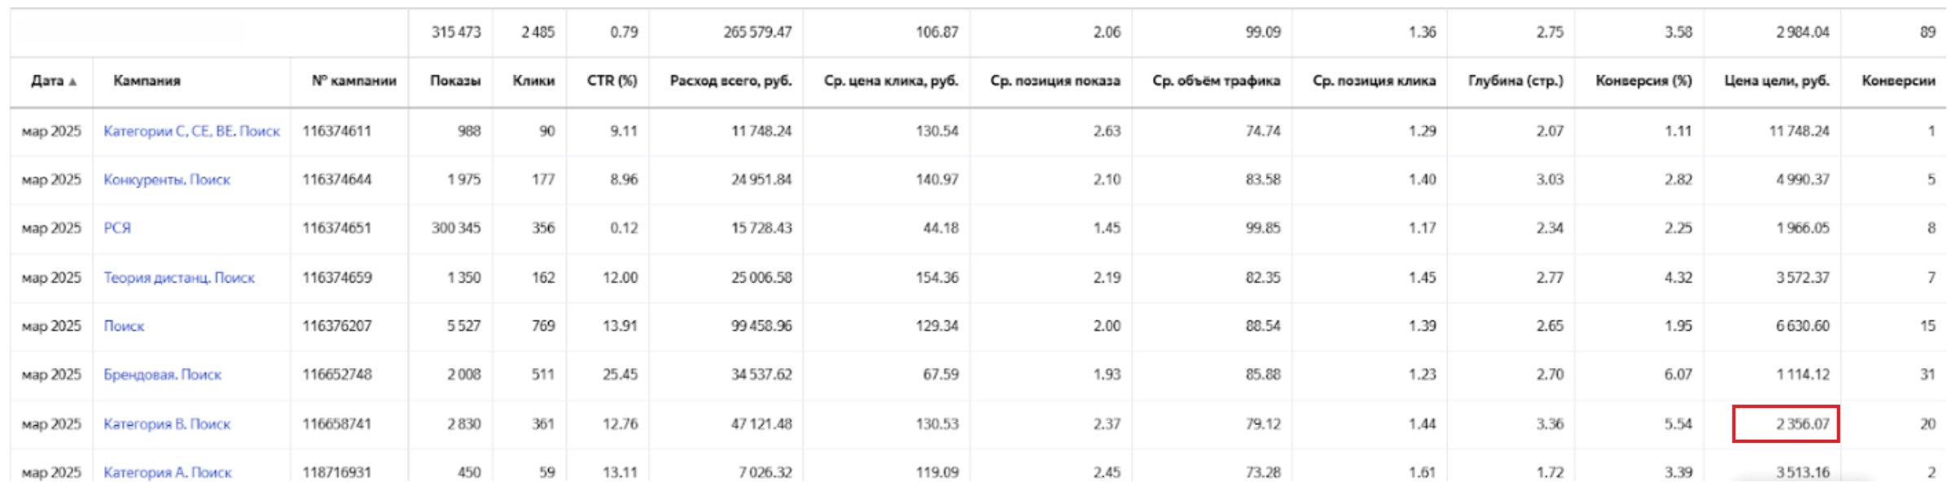Click the highlighted 2 356.07 goal cost cell

pos(1786,424)
